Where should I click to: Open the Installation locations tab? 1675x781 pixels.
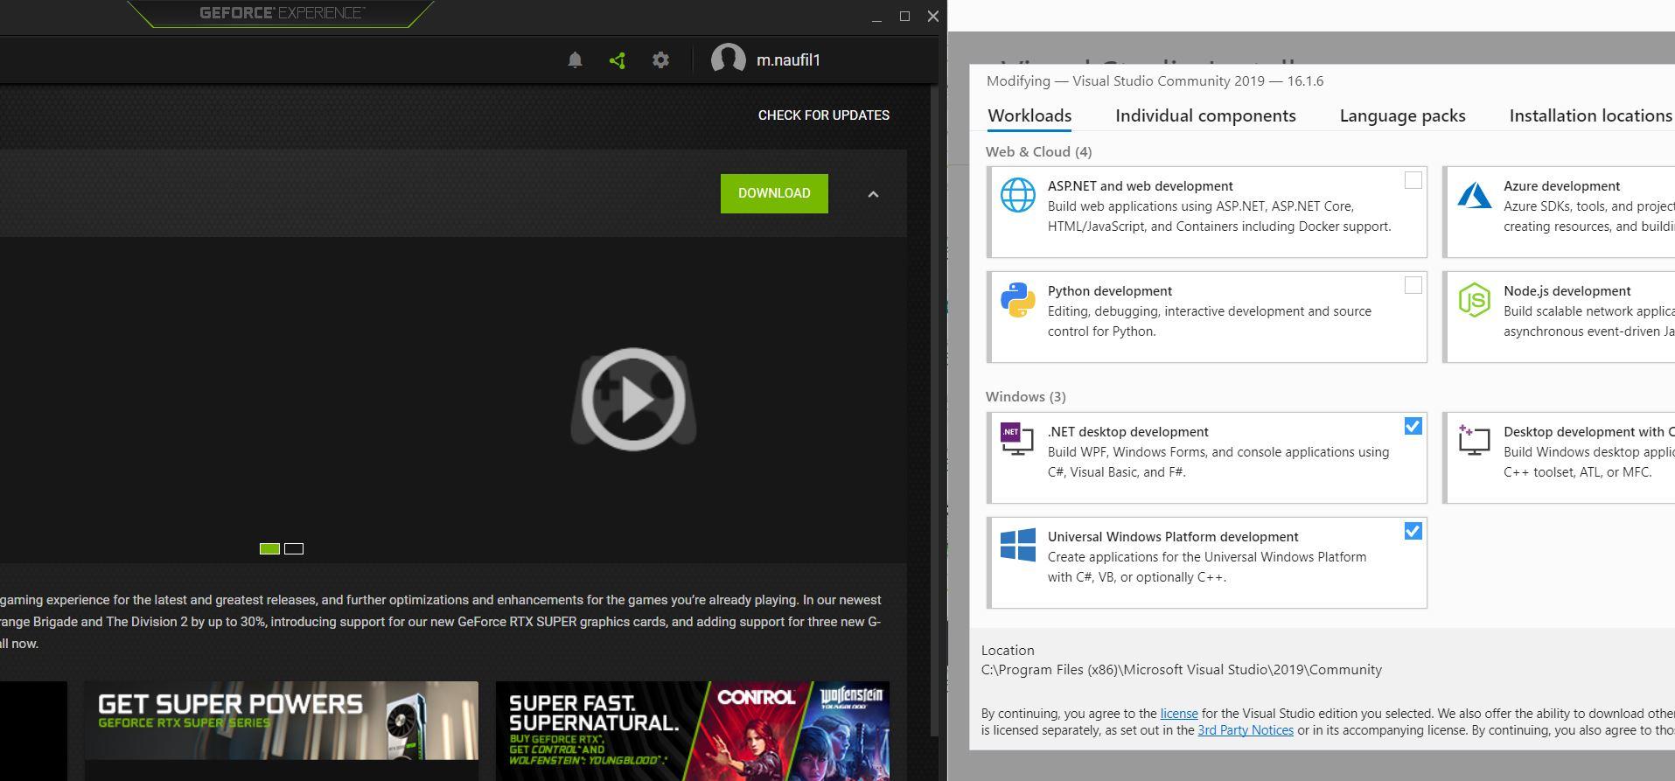pyautogui.click(x=1590, y=115)
